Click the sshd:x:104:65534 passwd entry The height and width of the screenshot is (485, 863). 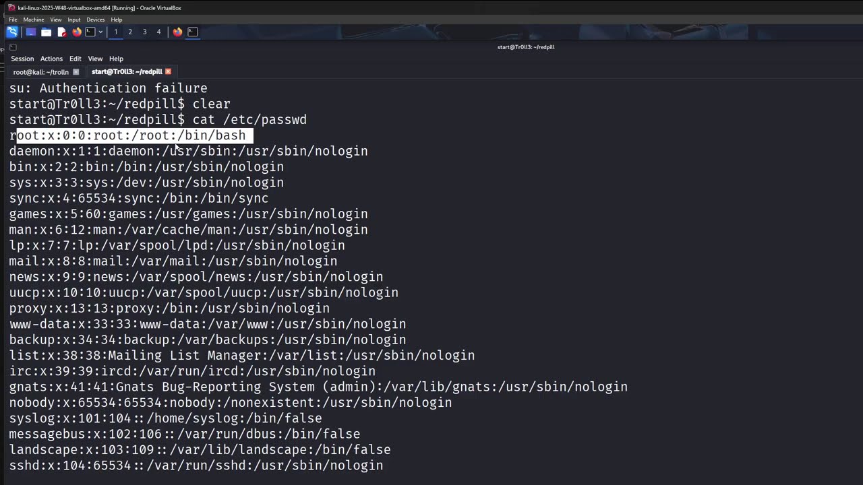[x=196, y=465]
